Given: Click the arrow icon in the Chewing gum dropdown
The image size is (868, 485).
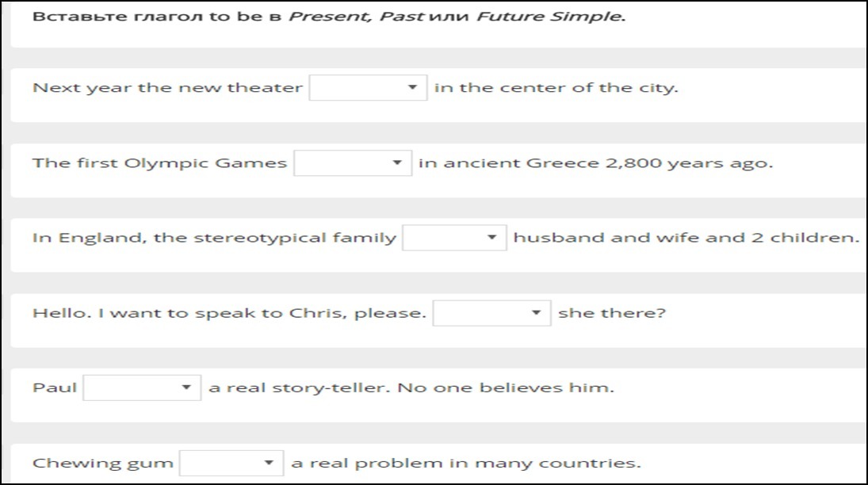Looking at the screenshot, I should click(269, 463).
